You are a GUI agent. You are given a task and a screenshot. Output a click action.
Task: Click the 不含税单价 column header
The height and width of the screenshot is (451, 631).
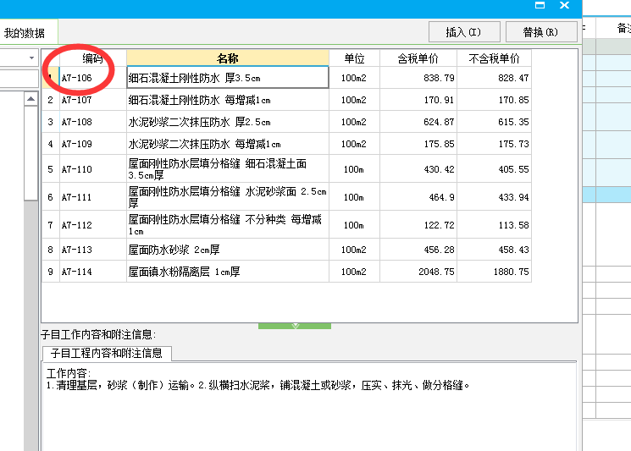coord(494,58)
